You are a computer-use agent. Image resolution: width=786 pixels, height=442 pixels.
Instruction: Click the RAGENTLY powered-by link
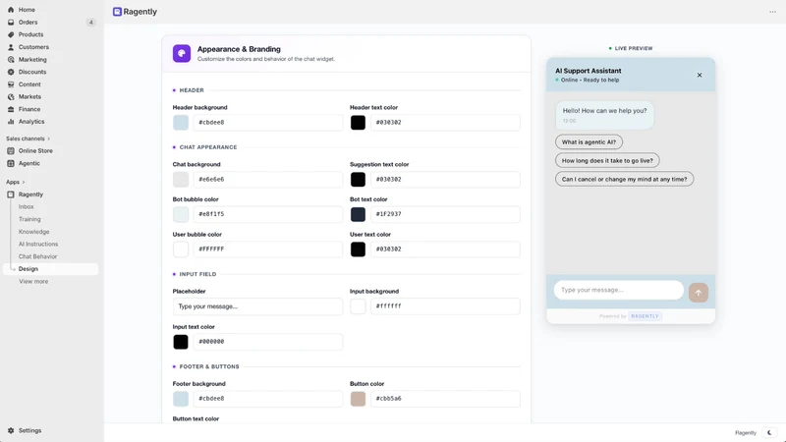click(645, 316)
